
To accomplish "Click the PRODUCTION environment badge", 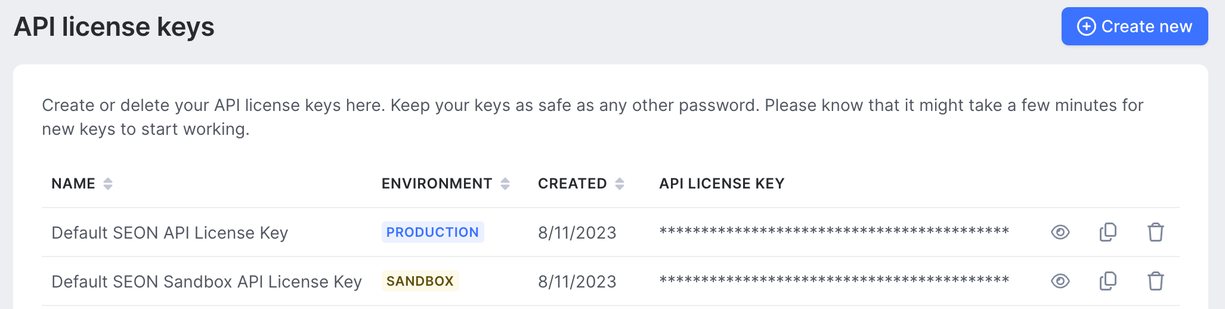I will point(432,232).
